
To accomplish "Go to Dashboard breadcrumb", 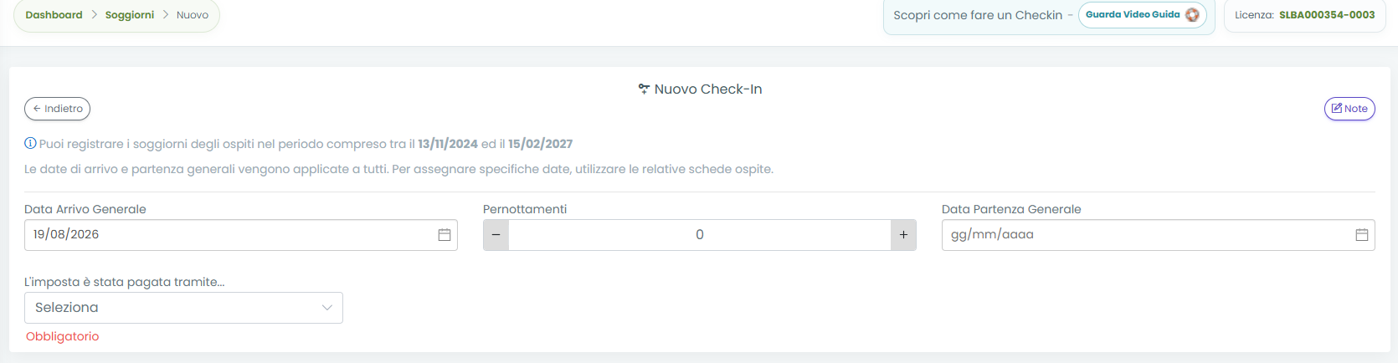I will (54, 15).
